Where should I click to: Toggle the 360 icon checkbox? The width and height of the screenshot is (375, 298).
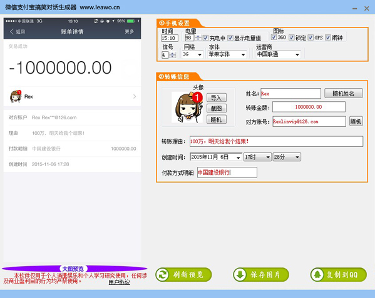click(x=274, y=37)
